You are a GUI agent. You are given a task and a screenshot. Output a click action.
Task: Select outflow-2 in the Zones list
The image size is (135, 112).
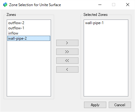pos(29,23)
